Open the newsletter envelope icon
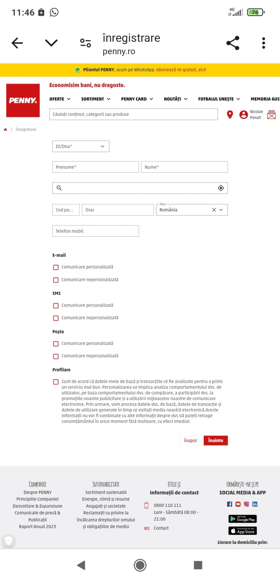The width and height of the screenshot is (280, 582). (x=271, y=115)
